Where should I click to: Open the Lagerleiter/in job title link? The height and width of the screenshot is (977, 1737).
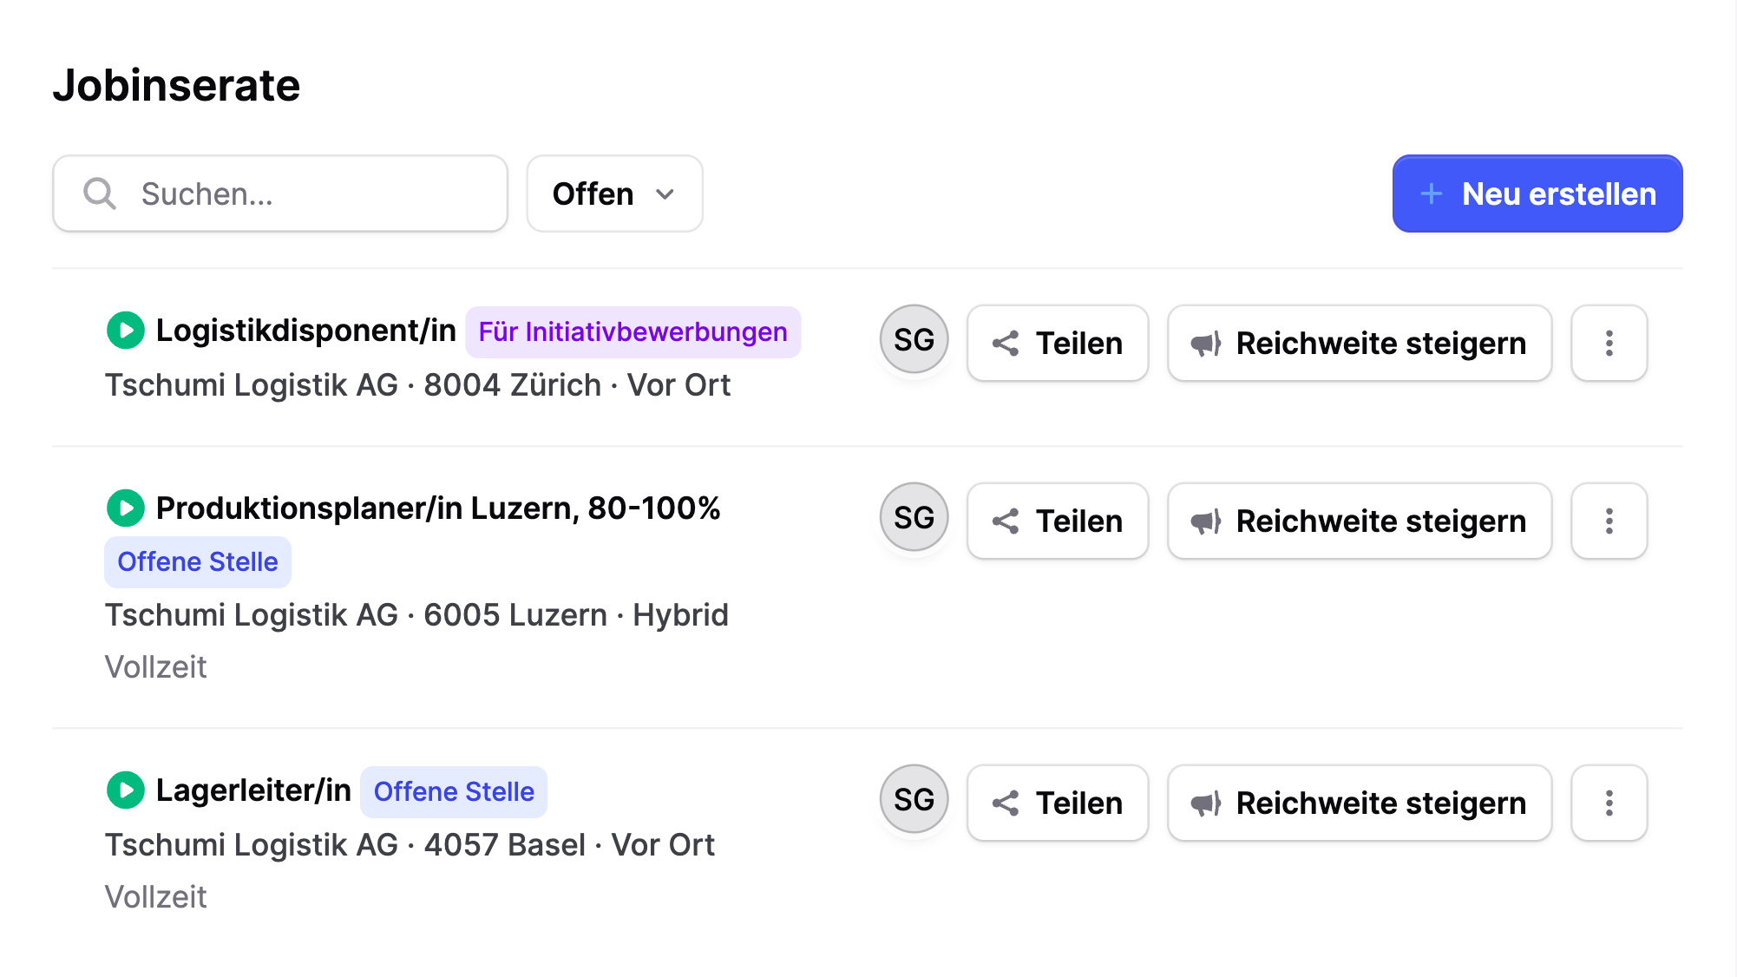point(253,790)
